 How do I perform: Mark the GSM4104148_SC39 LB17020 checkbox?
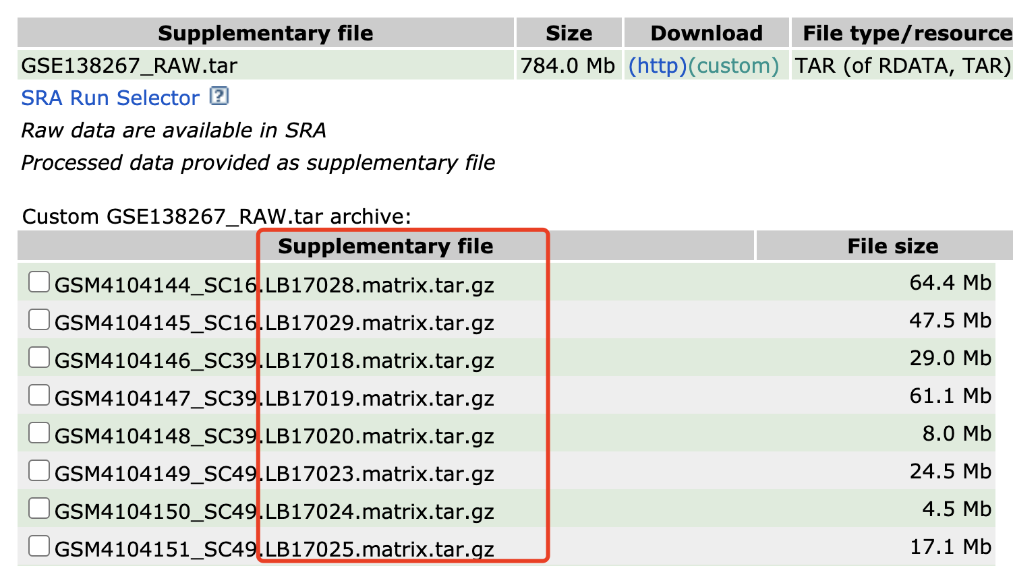pos(39,433)
